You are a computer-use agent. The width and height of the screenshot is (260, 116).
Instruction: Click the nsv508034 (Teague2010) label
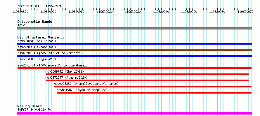click(37, 59)
